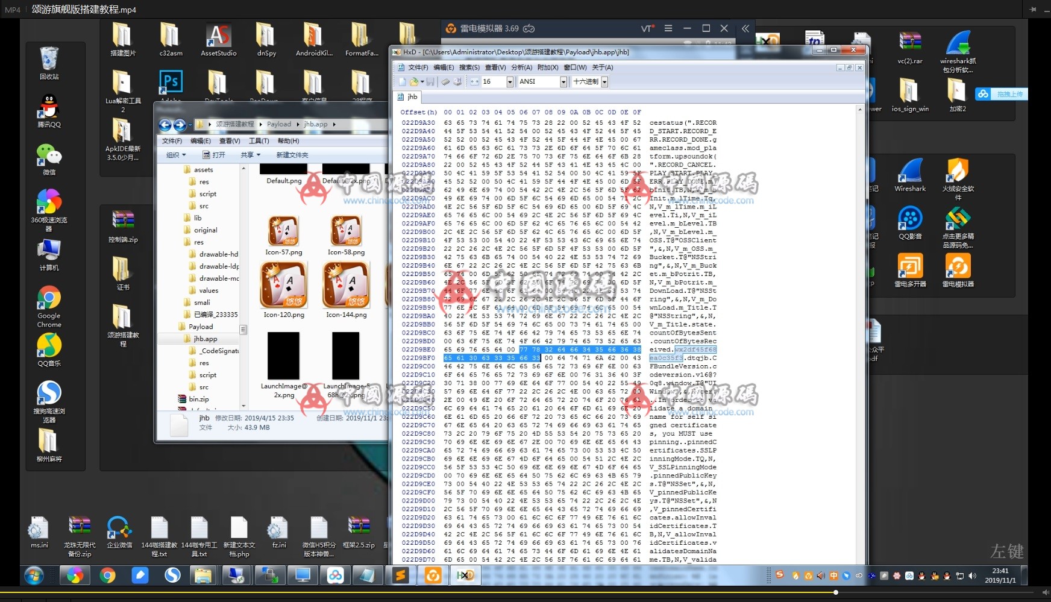Select bin.zip in Explorer tree
Screen dimensions: 1051x602
pyautogui.click(x=193, y=399)
